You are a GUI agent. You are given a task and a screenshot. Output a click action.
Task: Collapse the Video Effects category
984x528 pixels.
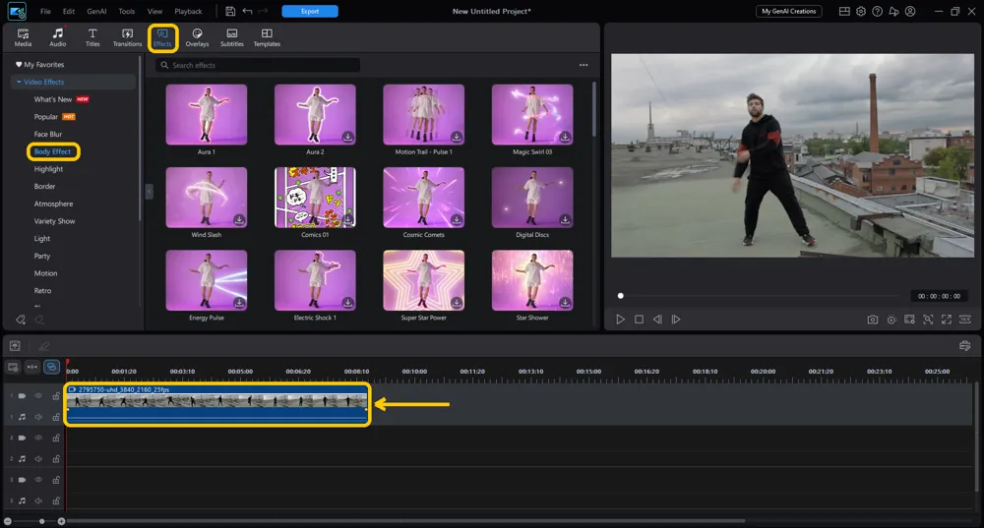coord(19,83)
